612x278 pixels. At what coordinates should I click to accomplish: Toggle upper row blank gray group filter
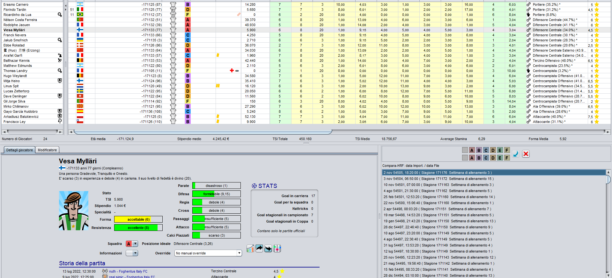[x=465, y=150]
